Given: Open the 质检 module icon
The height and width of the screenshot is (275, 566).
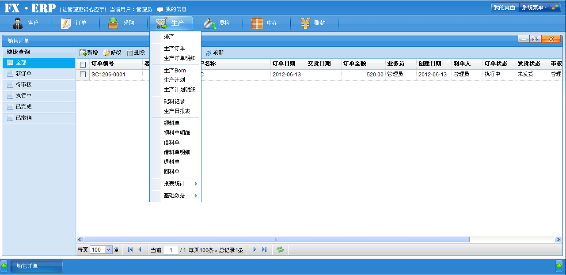Looking at the screenshot, I should click(209, 23).
